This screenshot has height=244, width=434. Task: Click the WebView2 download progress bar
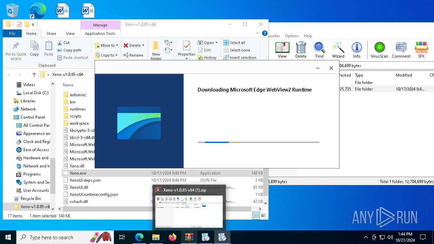(x=258, y=142)
